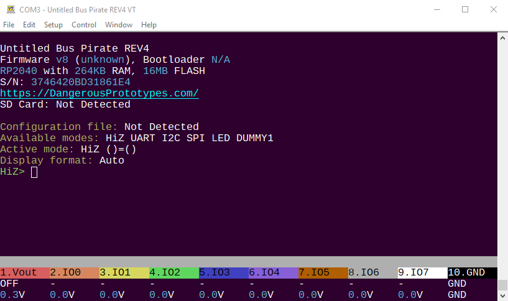Click the black 10.GND pin label
Image resolution: width=508 pixels, height=301 pixels.
[x=473, y=272]
